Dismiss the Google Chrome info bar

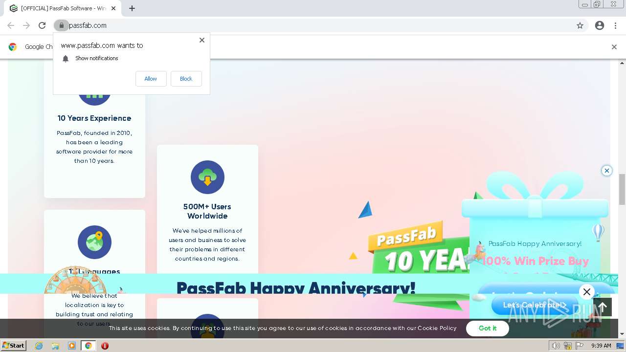[x=614, y=47]
